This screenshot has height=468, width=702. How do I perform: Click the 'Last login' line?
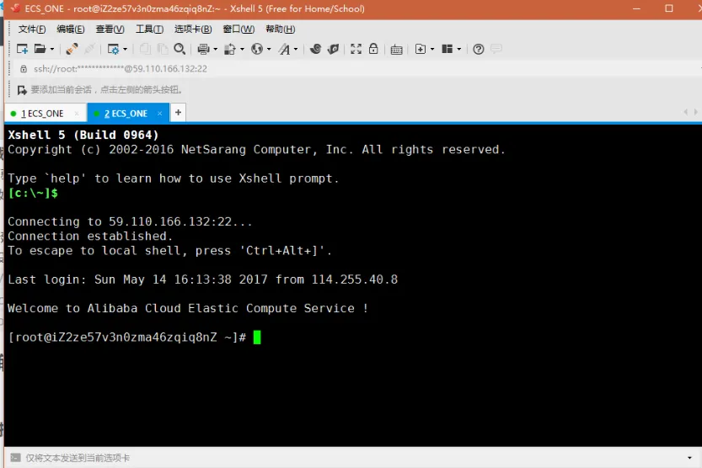tap(203, 279)
